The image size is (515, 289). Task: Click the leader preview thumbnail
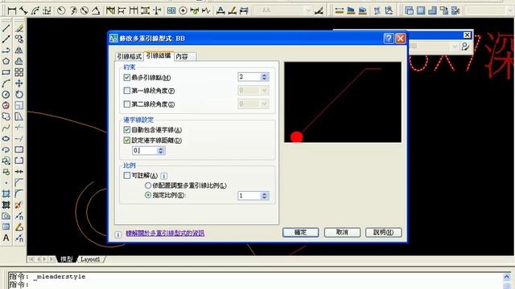pos(343,102)
